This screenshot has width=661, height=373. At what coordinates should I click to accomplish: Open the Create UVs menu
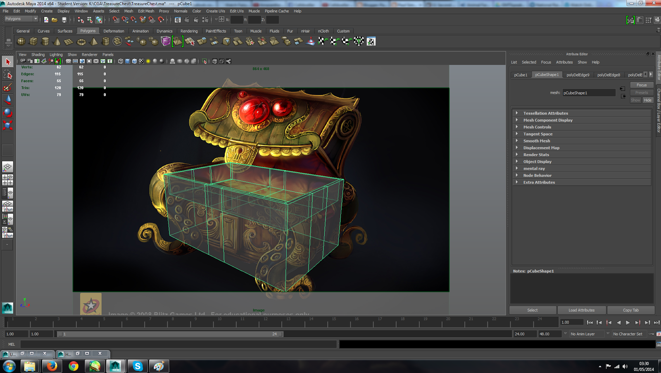216,11
